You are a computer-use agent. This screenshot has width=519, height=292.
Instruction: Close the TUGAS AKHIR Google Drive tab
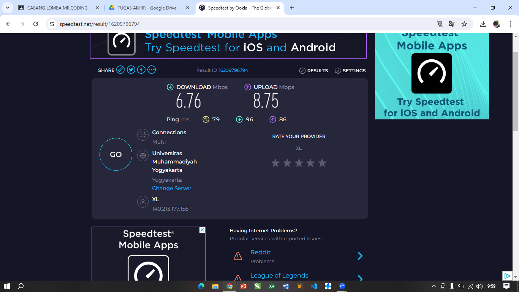(188, 8)
